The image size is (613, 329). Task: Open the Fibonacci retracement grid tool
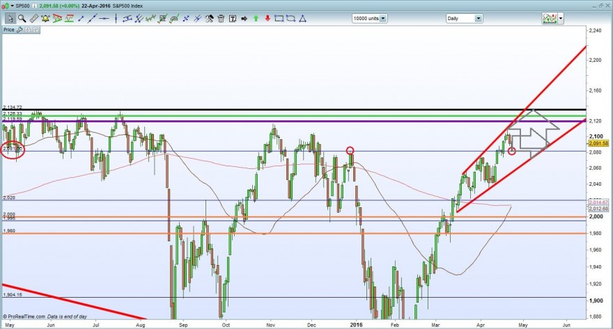[x=162, y=18]
